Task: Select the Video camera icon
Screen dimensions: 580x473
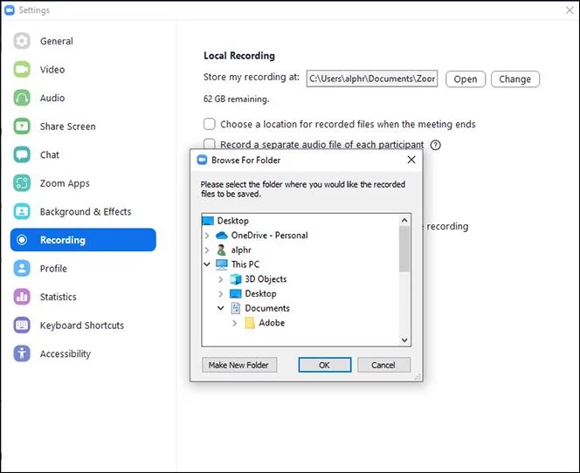Action: click(22, 70)
